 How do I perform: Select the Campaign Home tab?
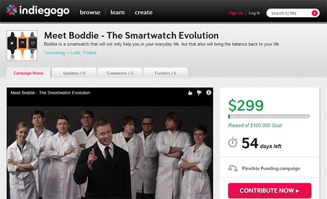pyautogui.click(x=28, y=73)
